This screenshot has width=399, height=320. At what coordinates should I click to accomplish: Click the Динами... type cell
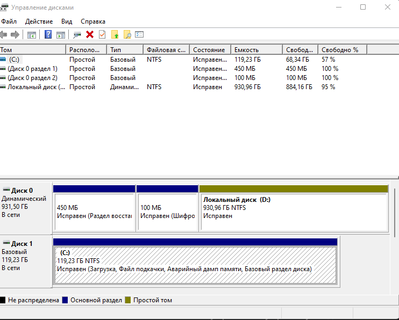[x=124, y=87]
